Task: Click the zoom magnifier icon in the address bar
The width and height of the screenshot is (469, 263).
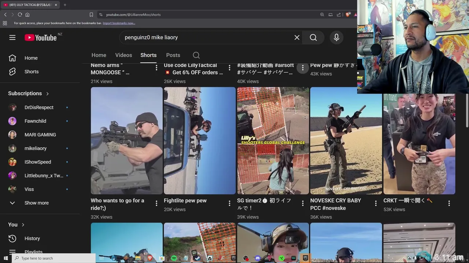Action: (x=322, y=15)
